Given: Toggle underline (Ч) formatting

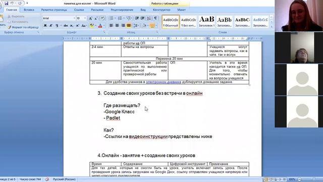Looking at the screenshot, I should point(57,26).
